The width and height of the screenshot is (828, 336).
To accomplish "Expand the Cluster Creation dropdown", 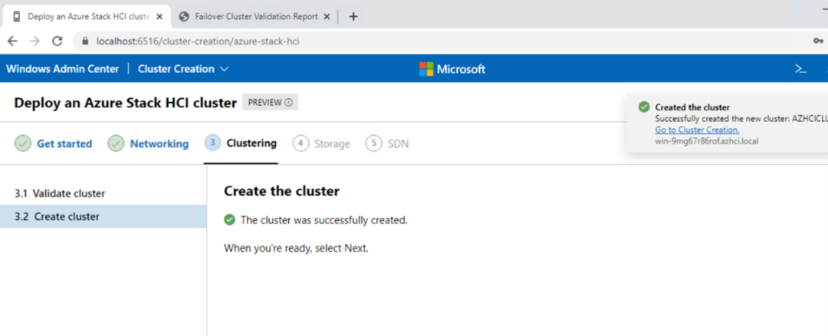I will point(183,69).
